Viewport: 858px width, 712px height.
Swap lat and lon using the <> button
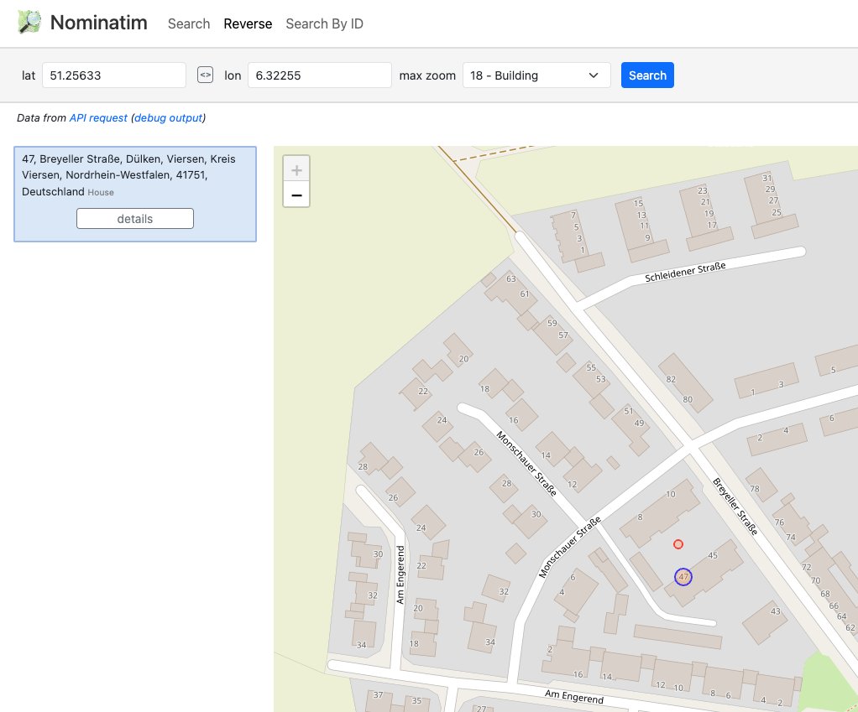coord(205,75)
